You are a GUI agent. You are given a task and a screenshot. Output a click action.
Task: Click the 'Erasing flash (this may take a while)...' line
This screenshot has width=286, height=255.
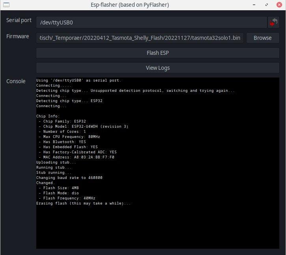coord(83,203)
